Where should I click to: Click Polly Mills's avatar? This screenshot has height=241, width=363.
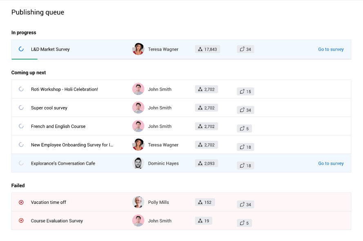pos(138,202)
